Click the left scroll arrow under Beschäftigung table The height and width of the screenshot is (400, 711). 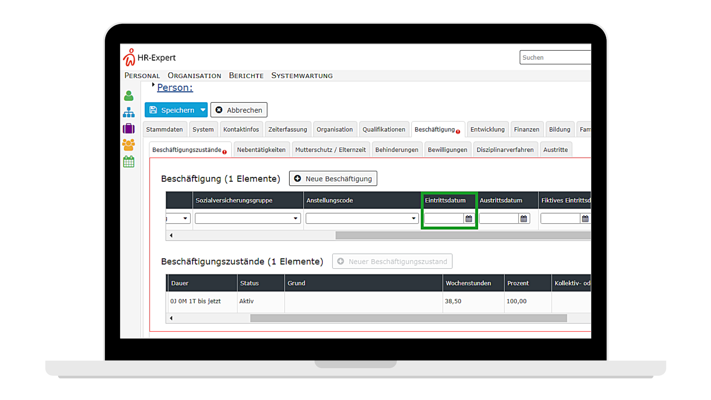pyautogui.click(x=171, y=235)
